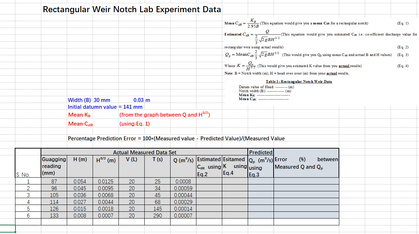Click the 'Table 1: Rectangular Notch Weir Data' caption
This screenshot has height=234, width=419.
(299, 81)
